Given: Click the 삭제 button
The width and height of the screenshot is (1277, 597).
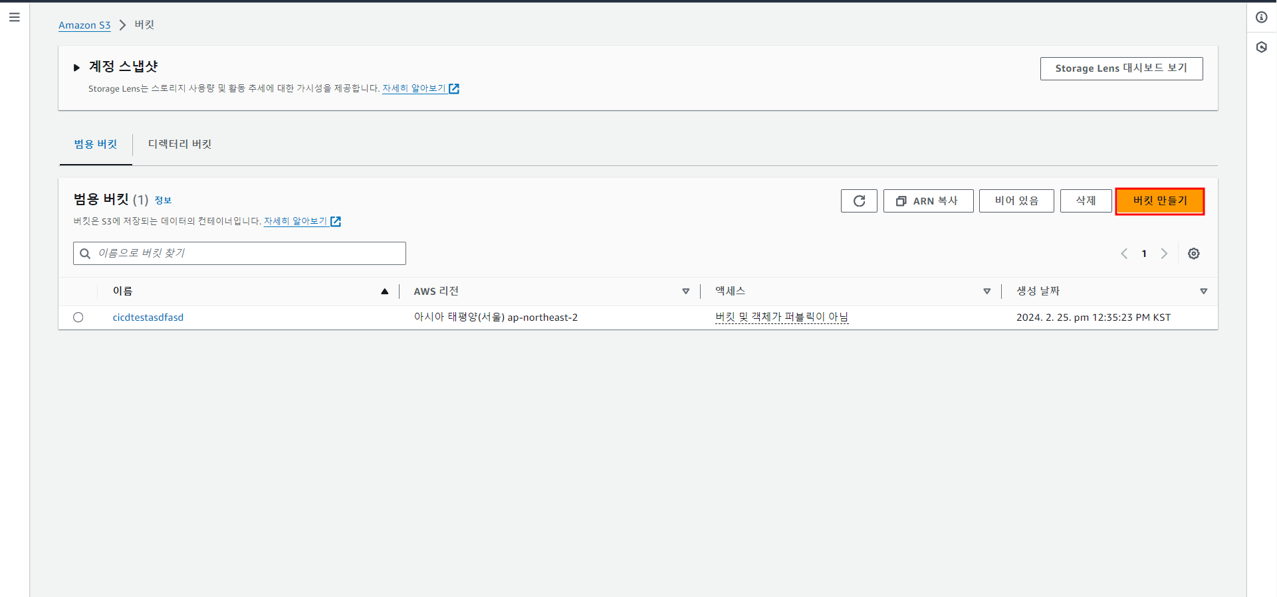Looking at the screenshot, I should coord(1086,201).
